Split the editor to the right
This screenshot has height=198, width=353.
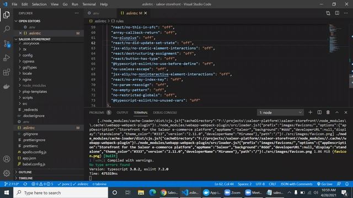[337, 13]
